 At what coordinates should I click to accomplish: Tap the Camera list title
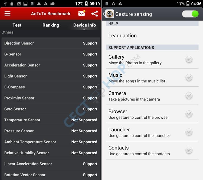117,93
